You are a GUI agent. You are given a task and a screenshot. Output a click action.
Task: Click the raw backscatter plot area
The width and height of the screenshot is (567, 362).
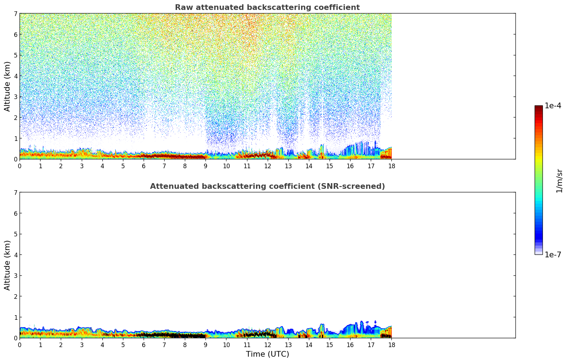pos(267,86)
